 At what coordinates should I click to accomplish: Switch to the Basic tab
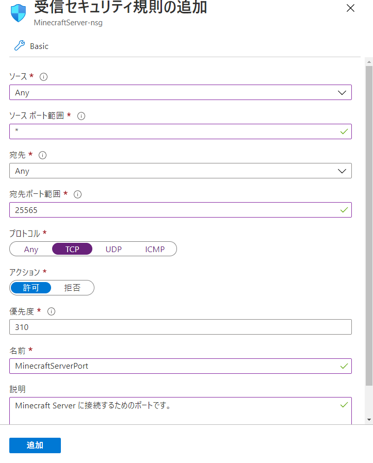point(38,46)
